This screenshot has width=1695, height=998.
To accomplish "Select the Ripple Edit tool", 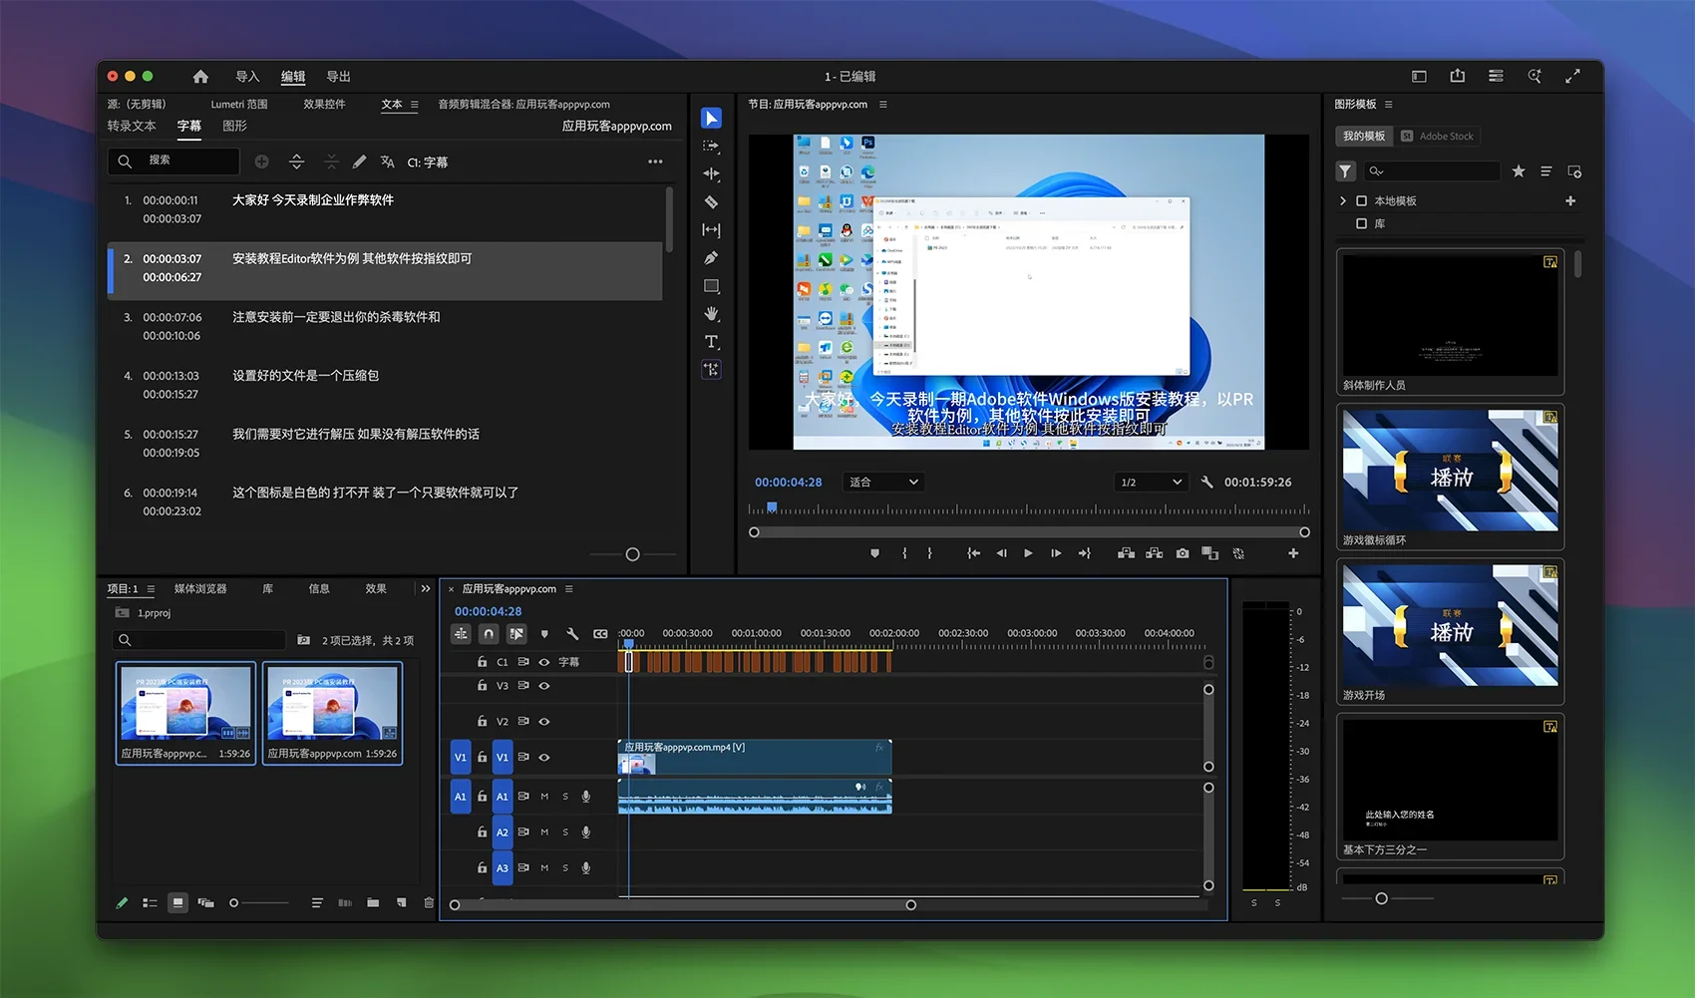I will [x=711, y=174].
